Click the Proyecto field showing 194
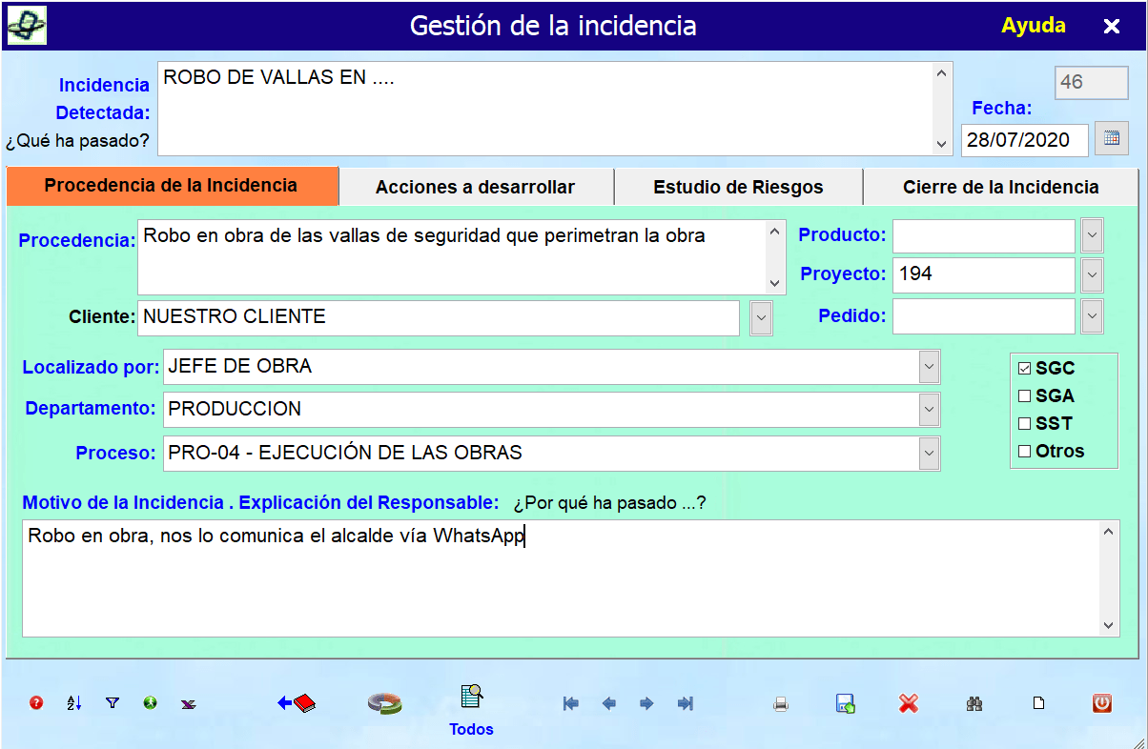The image size is (1148, 749). pos(984,275)
